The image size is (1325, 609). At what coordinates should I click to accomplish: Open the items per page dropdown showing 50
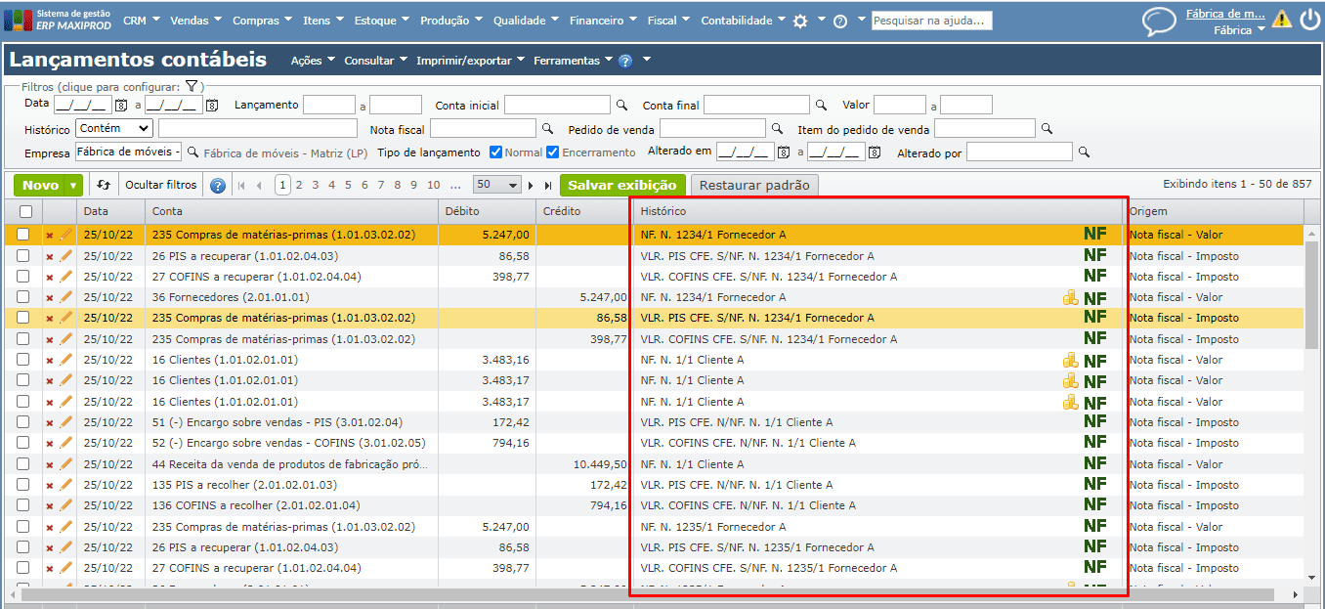(x=496, y=185)
